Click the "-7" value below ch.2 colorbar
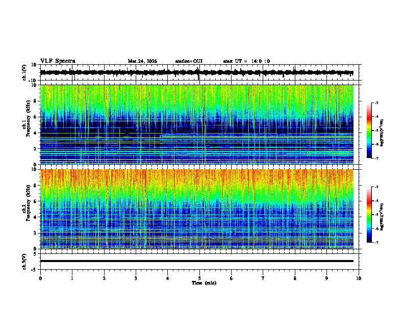 pyautogui.click(x=376, y=243)
